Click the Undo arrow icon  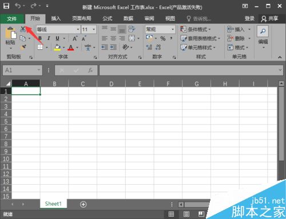(x=18, y=6)
